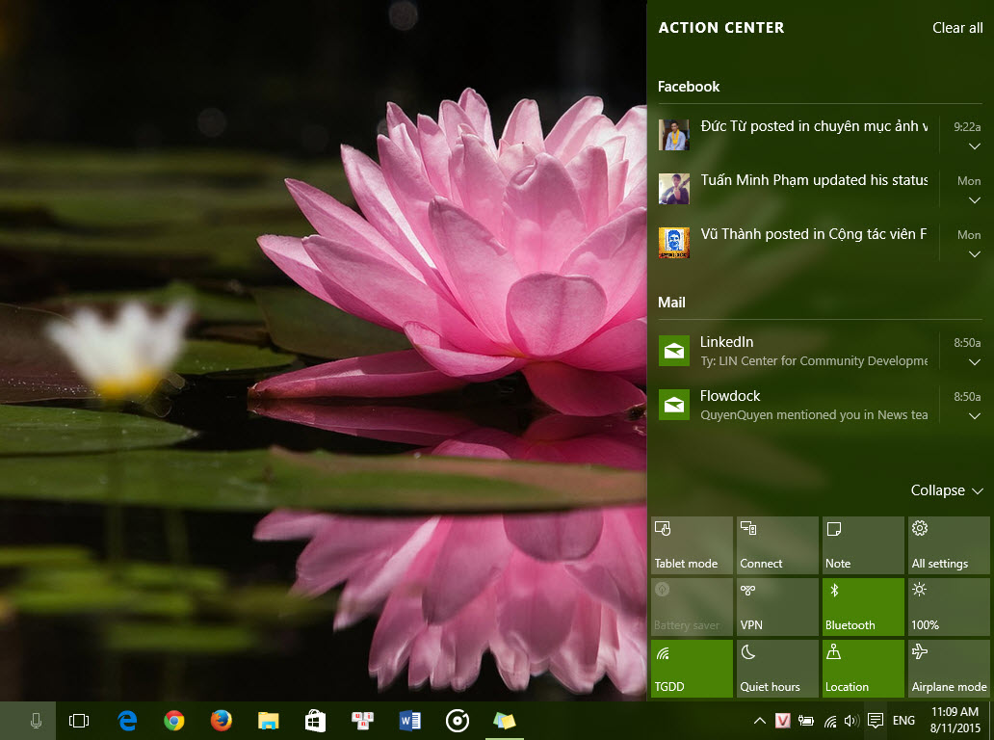Clear all notifications in Action Center
This screenshot has width=994, height=740.
click(x=956, y=28)
